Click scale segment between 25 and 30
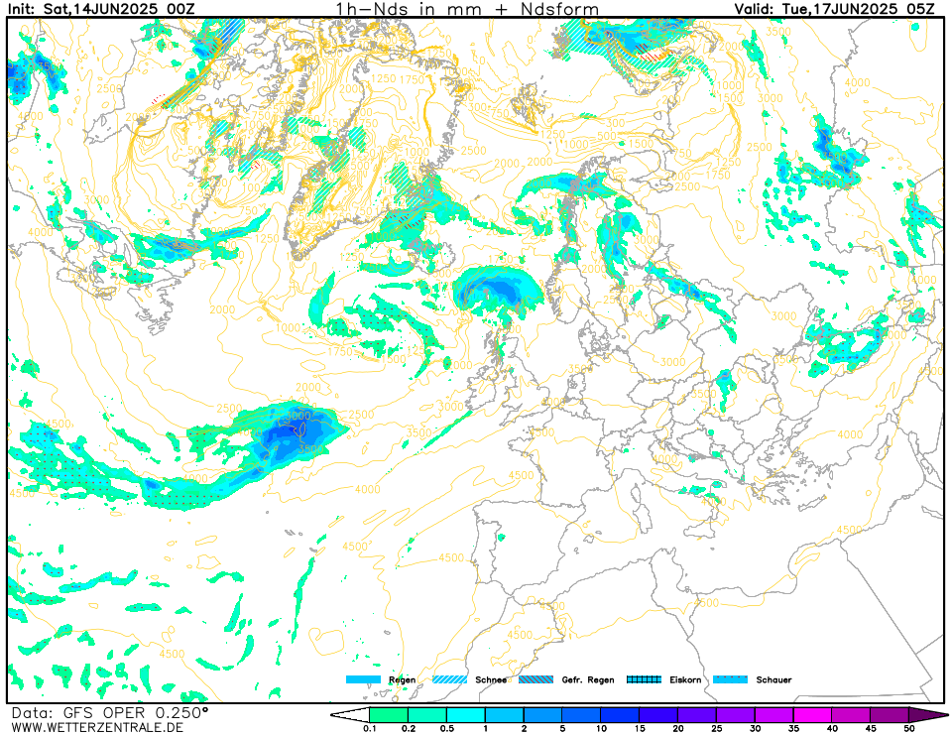This screenshot has width=951, height=735. pos(736,715)
